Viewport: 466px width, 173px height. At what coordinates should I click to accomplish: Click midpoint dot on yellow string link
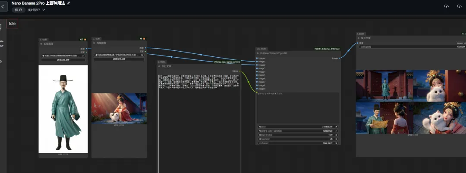click(x=249, y=82)
